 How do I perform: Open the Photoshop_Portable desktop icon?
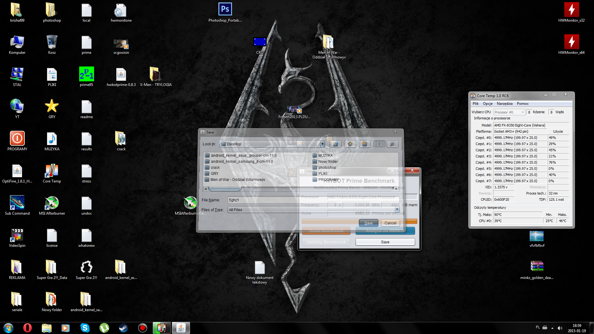click(x=225, y=13)
